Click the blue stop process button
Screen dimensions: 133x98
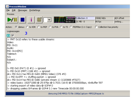pos(22,20)
